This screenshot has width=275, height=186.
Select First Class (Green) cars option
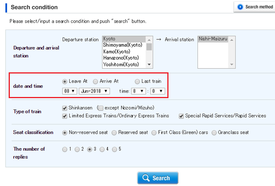pos(154,133)
